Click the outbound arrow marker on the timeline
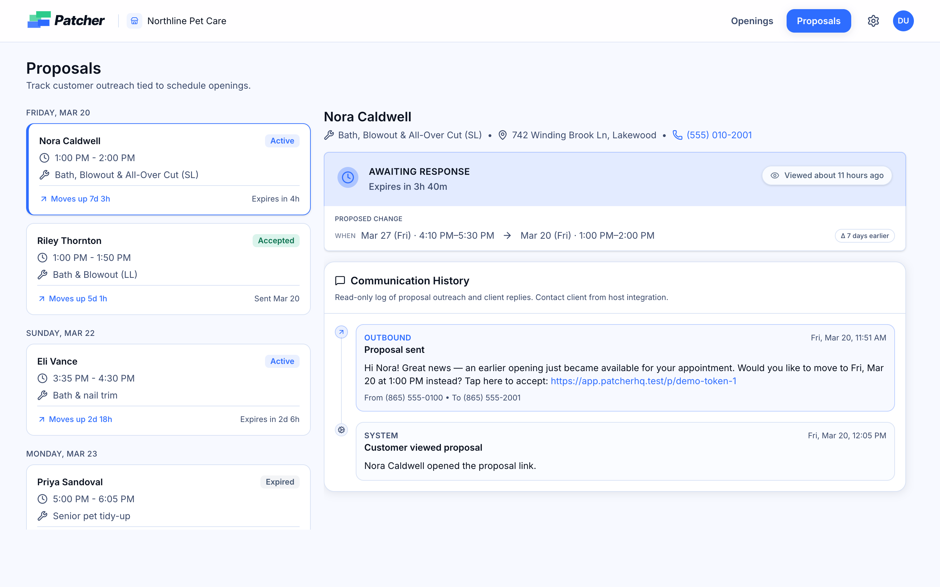Screen dimensions: 940x587 341,332
